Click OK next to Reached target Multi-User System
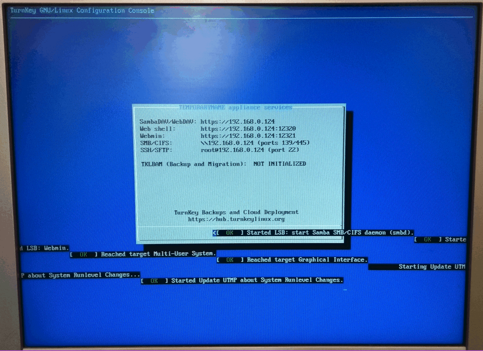 [x=83, y=255]
